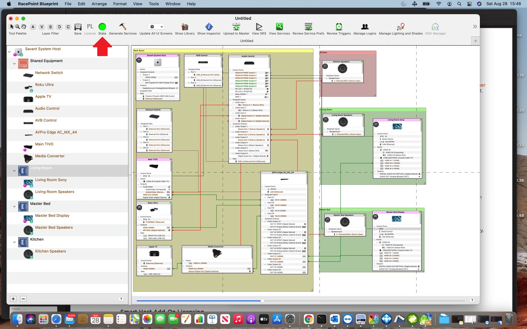Select the zoom magnifier tool in Tool Palette
Viewport: 527px width, 329px height.
pos(18,27)
